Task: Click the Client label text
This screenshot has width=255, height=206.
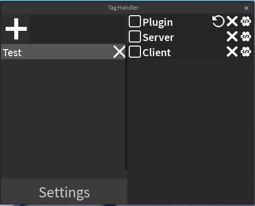Action: [157, 53]
